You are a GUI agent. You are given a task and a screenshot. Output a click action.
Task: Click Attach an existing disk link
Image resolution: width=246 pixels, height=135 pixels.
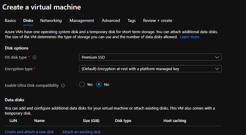click(x=81, y=132)
